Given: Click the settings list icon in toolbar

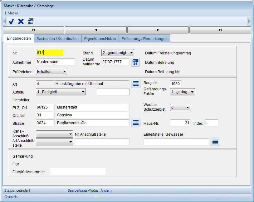Looking at the screenshot, I should (31, 21).
